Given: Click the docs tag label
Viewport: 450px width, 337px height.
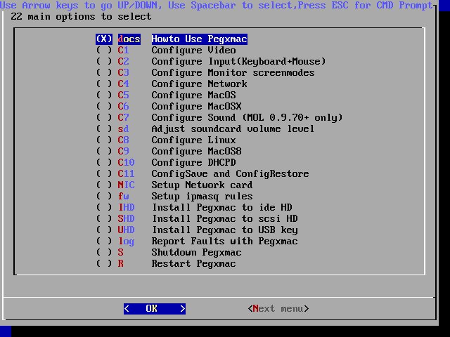Looking at the screenshot, I should [129, 39].
